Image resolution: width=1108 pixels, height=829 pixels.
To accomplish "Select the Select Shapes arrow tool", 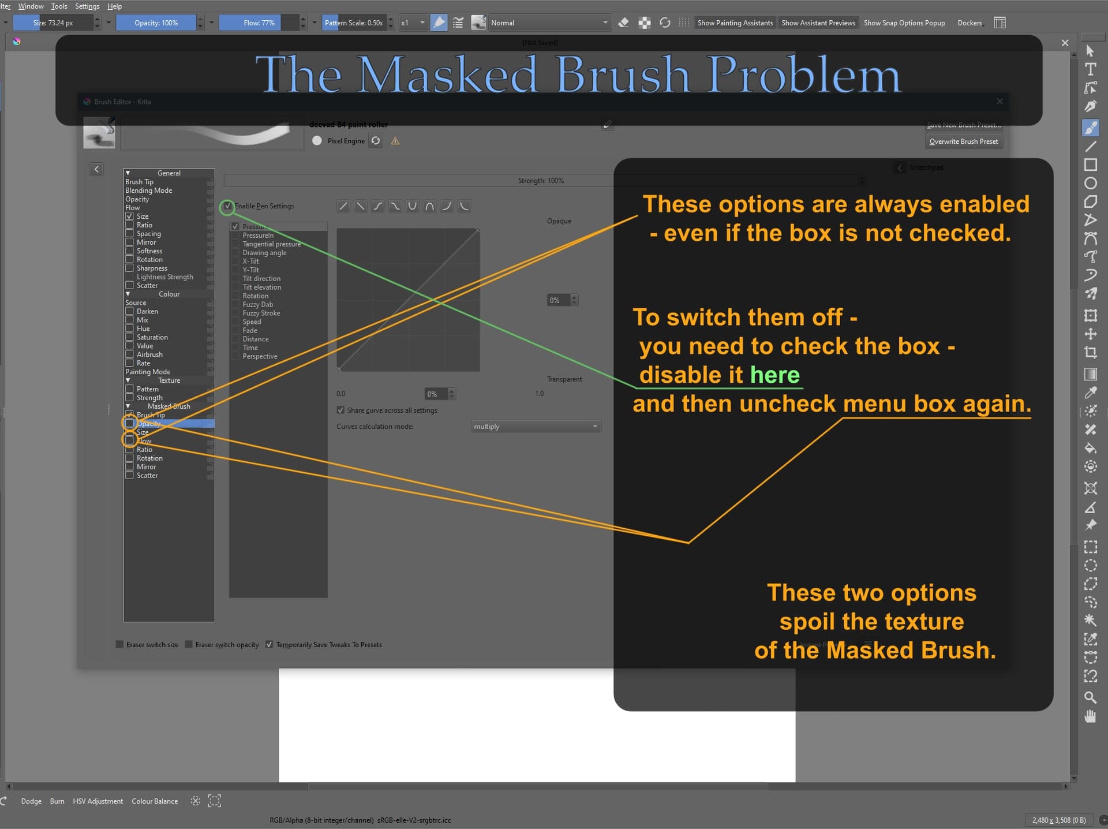I will 1090,51.
